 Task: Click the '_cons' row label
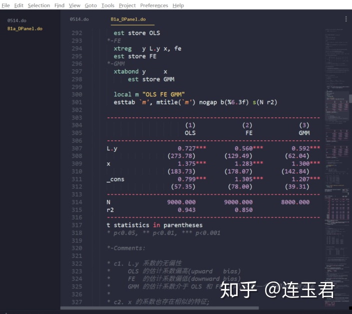click(x=115, y=179)
